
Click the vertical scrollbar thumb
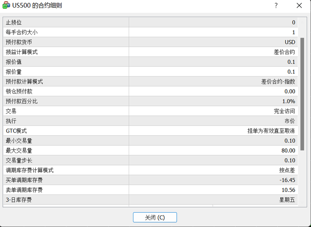click(302, 94)
